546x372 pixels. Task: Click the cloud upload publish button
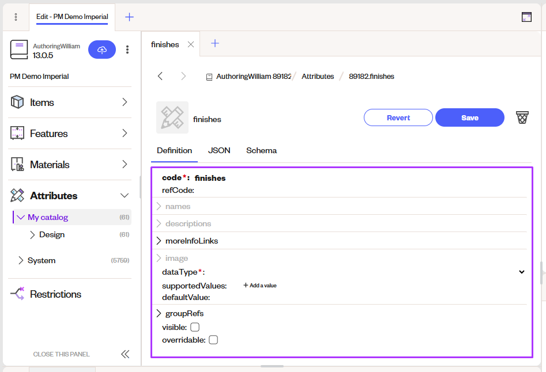102,50
